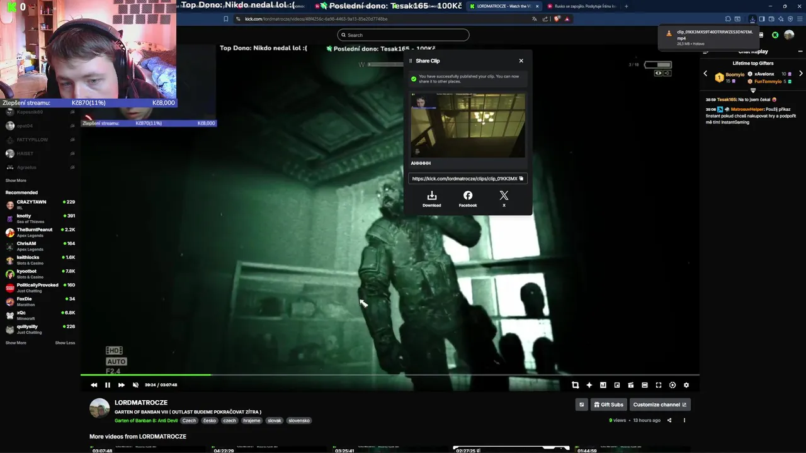Select the slovak tag

coord(275,420)
